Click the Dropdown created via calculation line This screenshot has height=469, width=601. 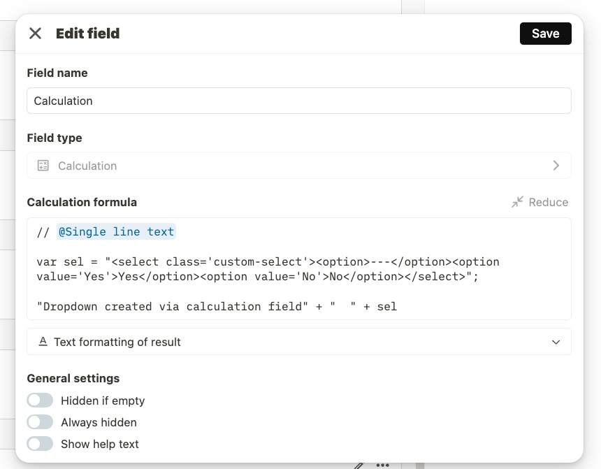(x=217, y=306)
